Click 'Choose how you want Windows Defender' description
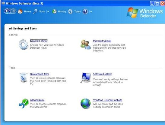This screenshot has width=165, height=125. click(x=47, y=46)
